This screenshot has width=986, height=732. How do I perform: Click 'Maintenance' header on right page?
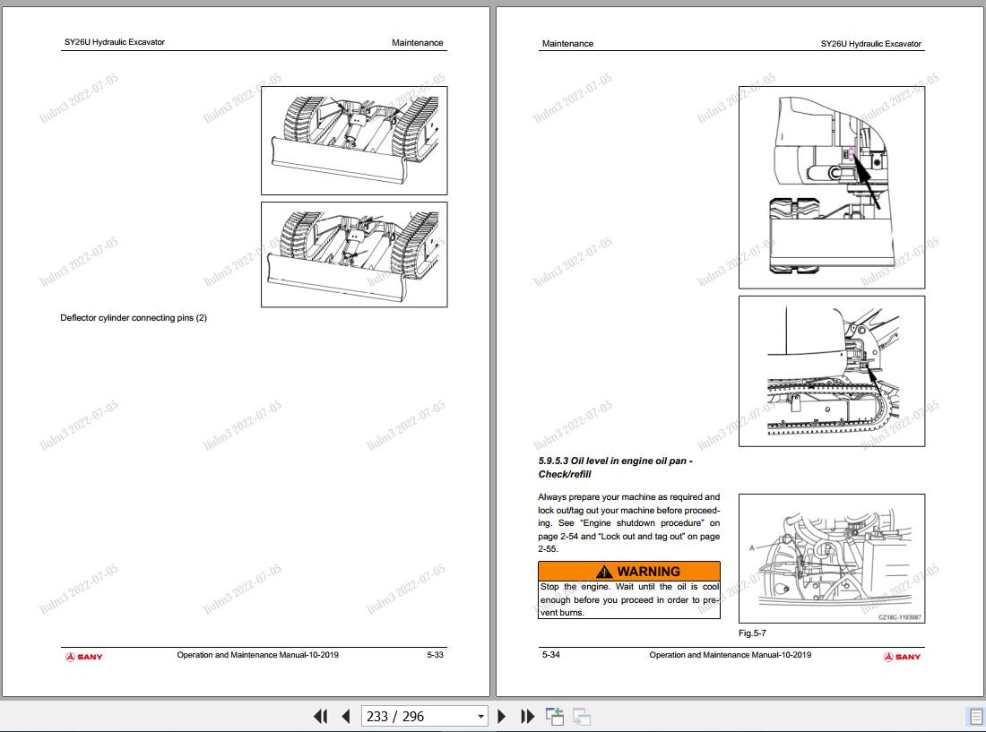tap(567, 43)
